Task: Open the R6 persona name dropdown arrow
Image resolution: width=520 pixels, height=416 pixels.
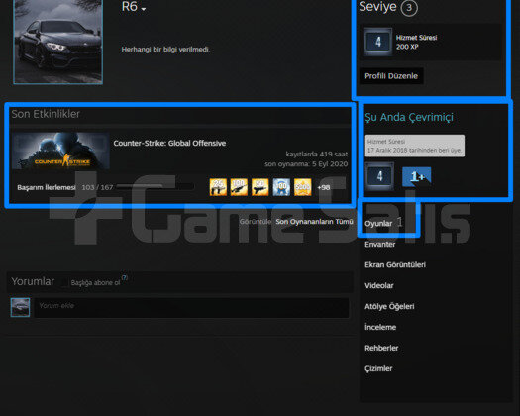Action: [x=144, y=9]
